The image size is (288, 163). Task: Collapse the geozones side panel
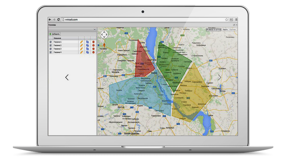click(x=95, y=29)
